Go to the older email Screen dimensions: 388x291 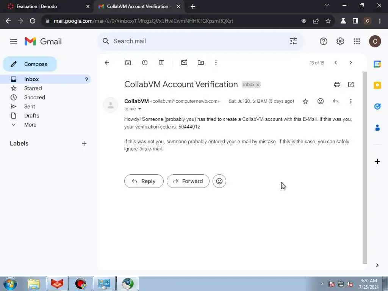click(350, 63)
